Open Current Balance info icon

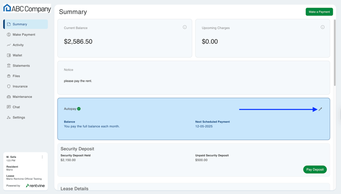185,27
